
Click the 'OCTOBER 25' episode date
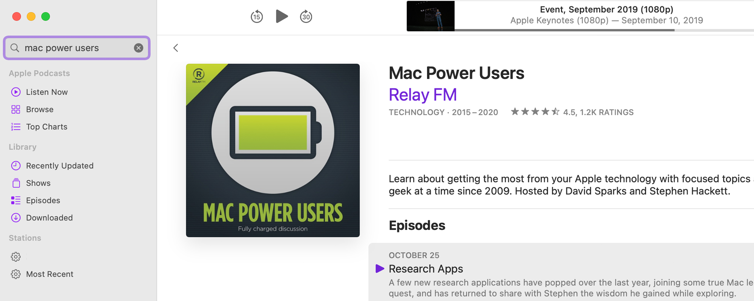pos(414,255)
